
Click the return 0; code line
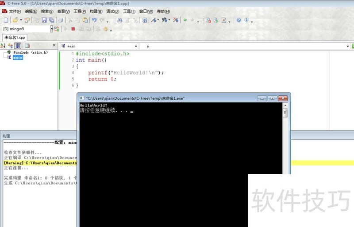click(x=102, y=79)
